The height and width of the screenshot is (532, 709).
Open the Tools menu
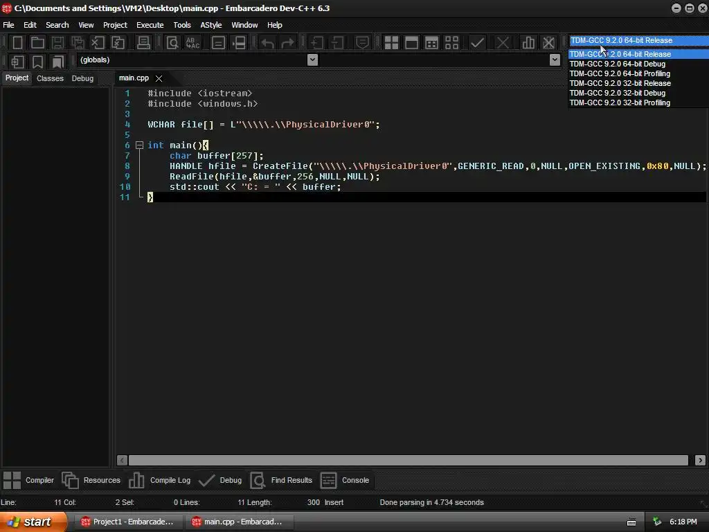[x=182, y=25]
